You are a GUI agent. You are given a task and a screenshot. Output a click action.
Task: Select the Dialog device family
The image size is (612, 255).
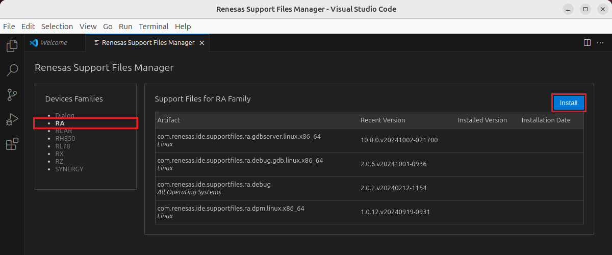click(65, 115)
